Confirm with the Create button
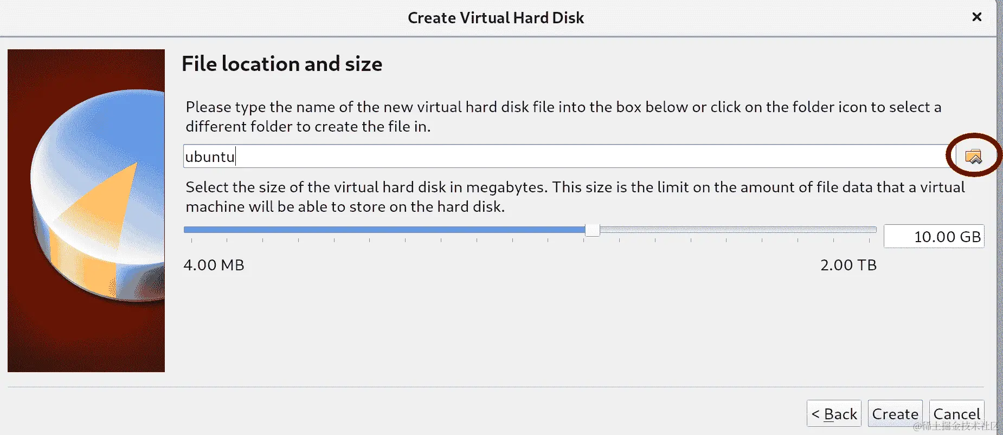 pos(895,414)
